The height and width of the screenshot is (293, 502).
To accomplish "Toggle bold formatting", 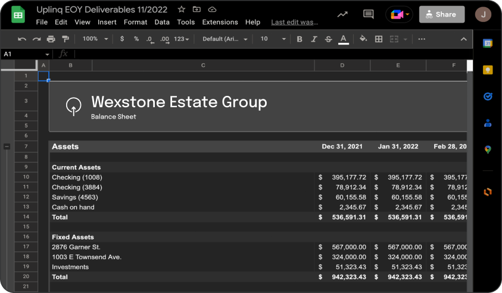I will point(300,39).
